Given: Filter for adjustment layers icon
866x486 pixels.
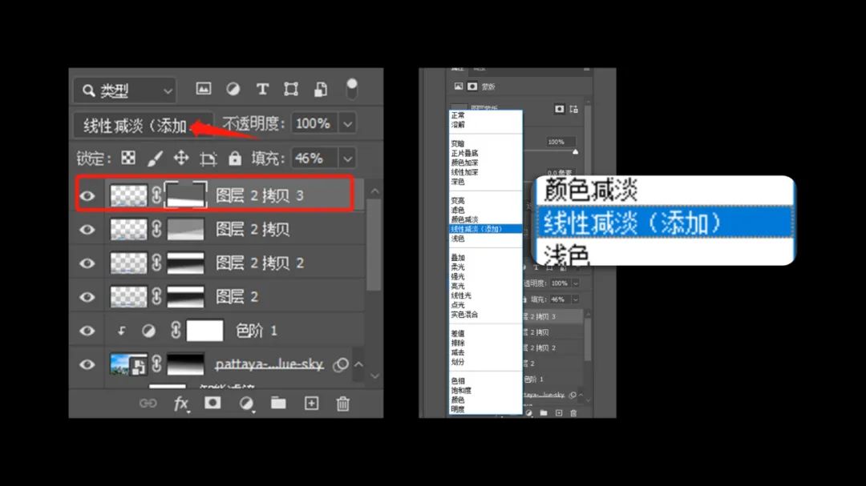Looking at the screenshot, I should pos(233,89).
